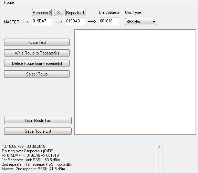
Task: Click the log scrollbar up arrow
Action: click(159, 147)
